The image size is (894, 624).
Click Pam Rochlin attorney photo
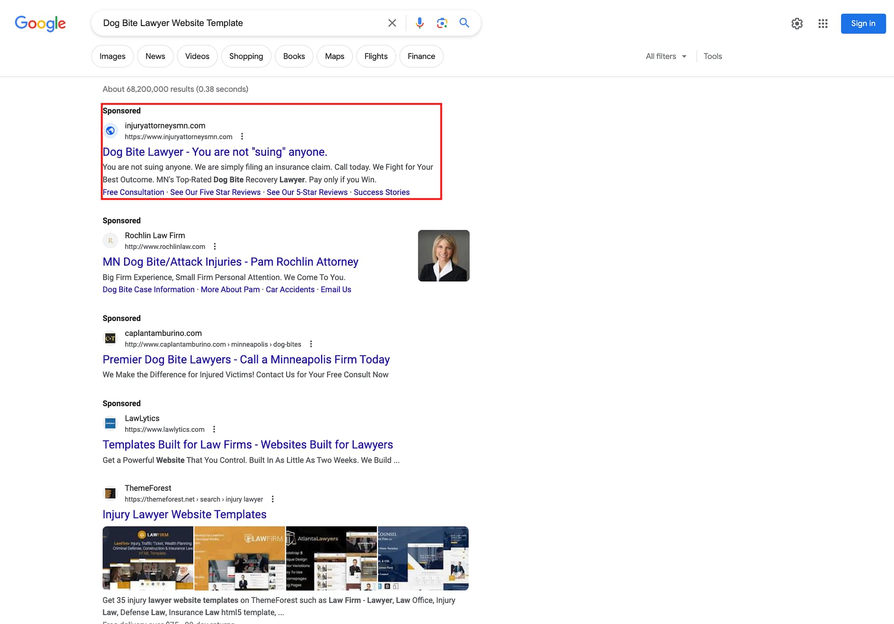443,255
